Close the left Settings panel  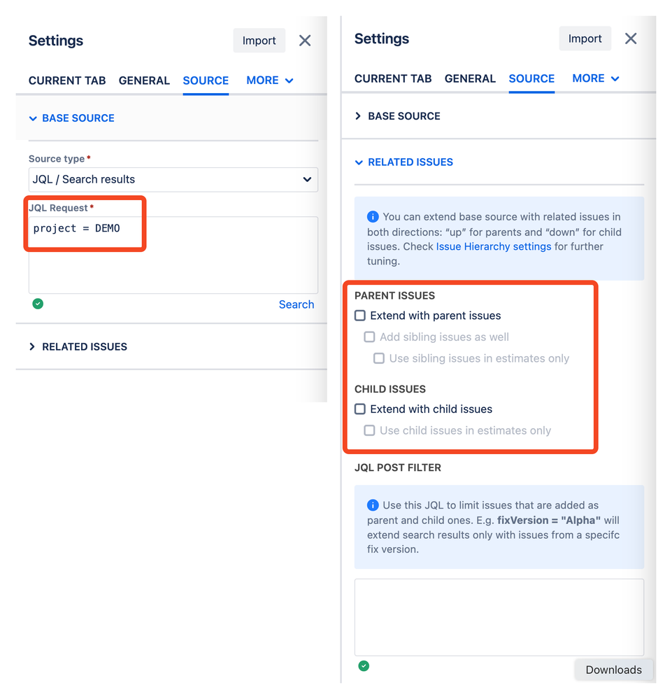[x=305, y=41]
